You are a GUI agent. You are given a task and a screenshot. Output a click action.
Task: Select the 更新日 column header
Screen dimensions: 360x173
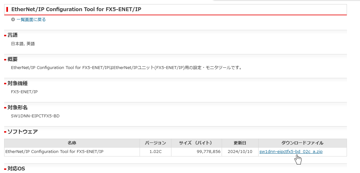(x=240, y=143)
